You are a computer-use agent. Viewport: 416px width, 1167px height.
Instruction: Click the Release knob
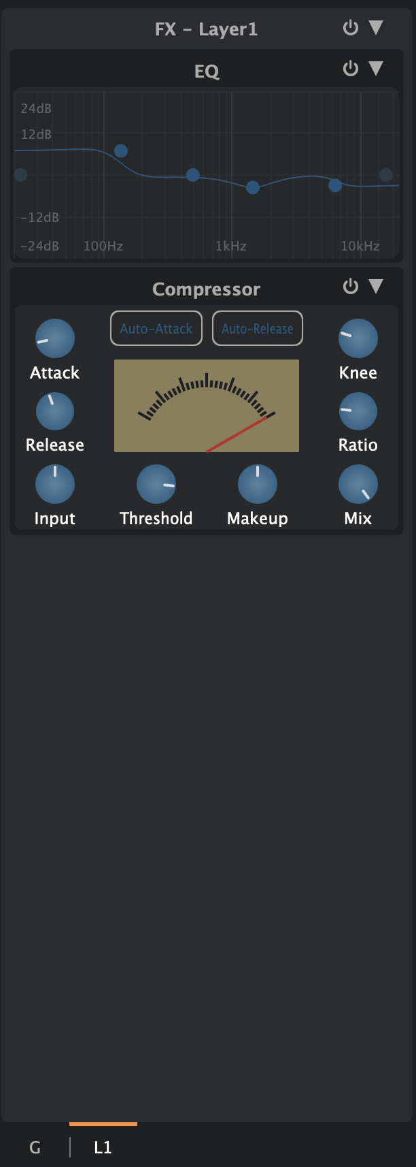tap(54, 411)
